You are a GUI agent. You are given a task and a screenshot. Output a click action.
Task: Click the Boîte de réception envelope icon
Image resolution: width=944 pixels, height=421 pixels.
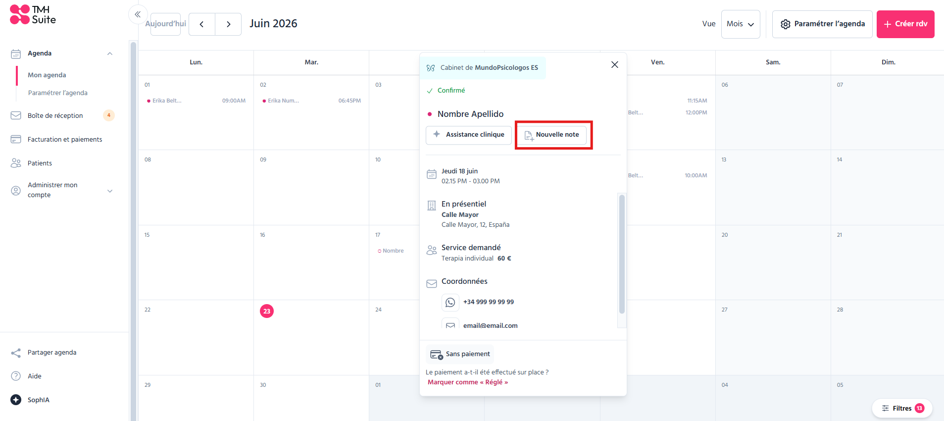[16, 115]
